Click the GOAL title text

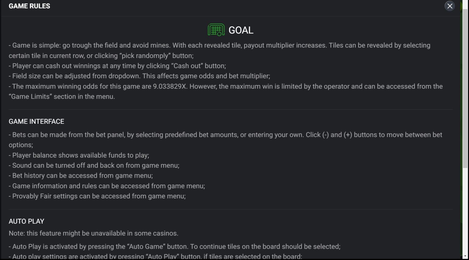pyautogui.click(x=241, y=30)
